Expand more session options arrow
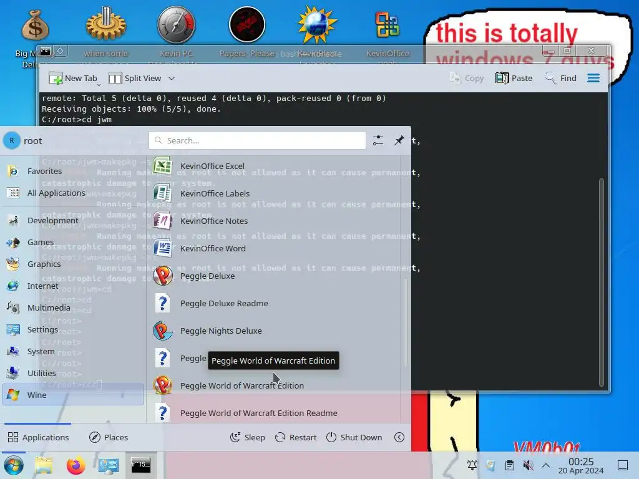This screenshot has height=479, width=639. pos(399,437)
